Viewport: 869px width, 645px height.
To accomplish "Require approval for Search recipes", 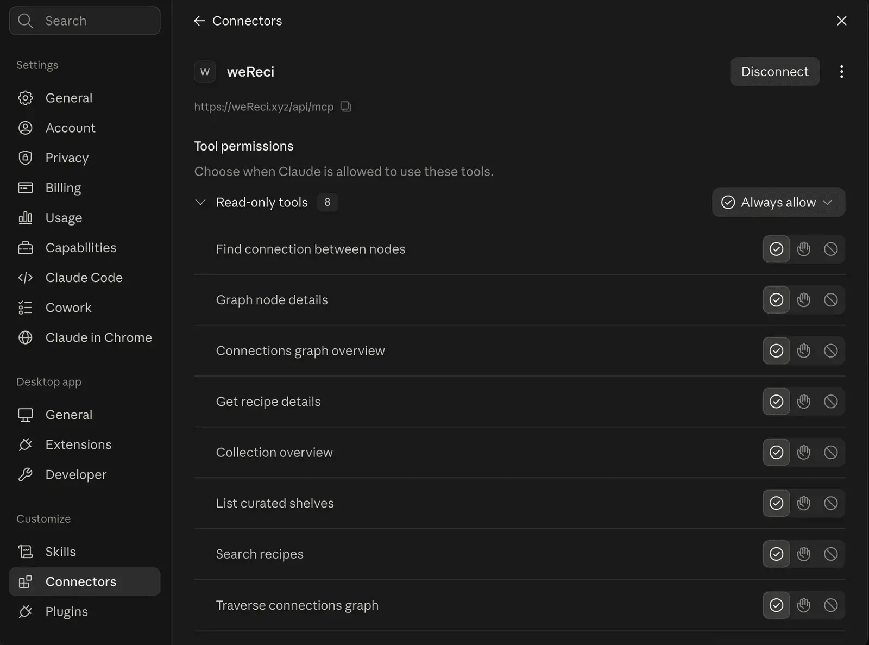I will (803, 554).
